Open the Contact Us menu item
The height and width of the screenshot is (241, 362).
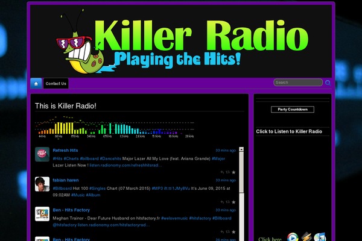[x=56, y=84]
